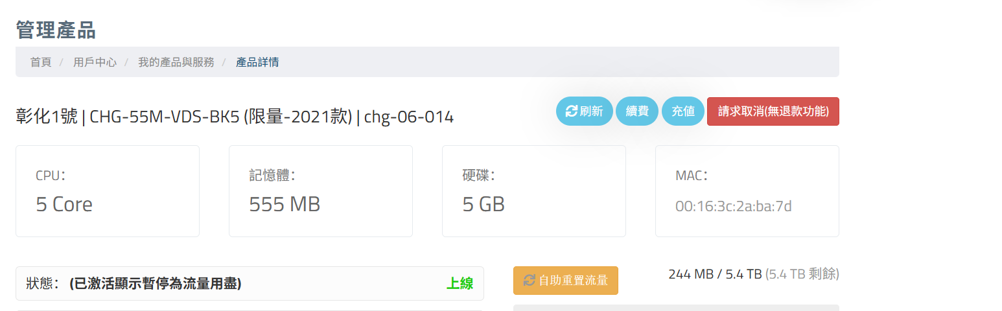
Task: Click the MAC address 00:16:3c:2a:ba:7d
Action: click(733, 207)
